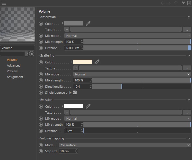This screenshot has width=192, height=160.
Task: Select the Volume tab
Action: point(12,60)
